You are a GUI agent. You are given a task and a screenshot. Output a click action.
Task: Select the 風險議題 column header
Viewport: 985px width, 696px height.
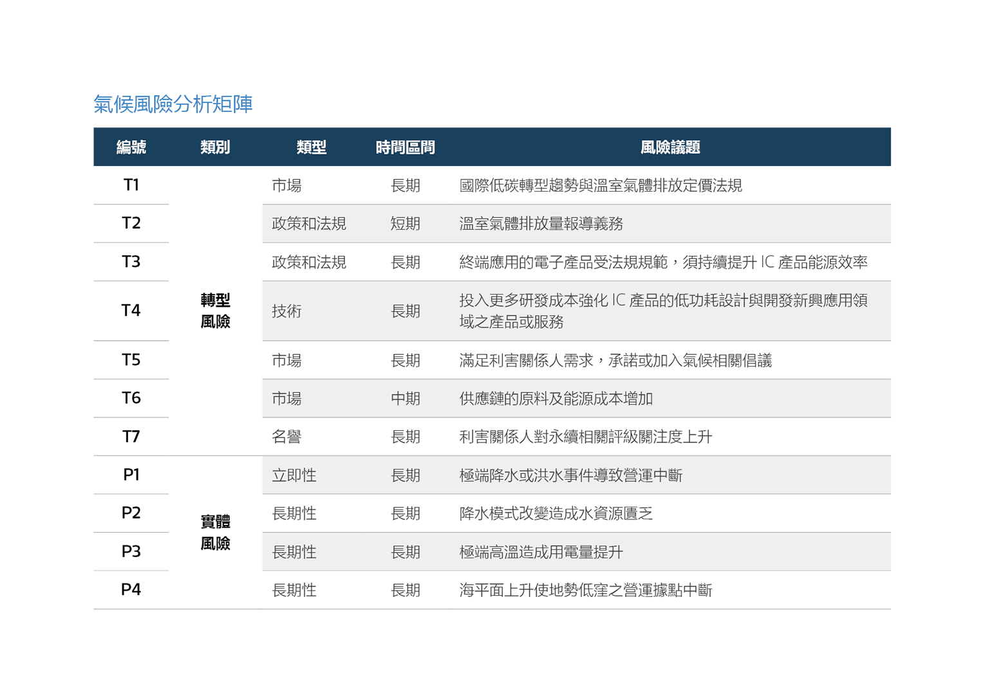click(670, 147)
